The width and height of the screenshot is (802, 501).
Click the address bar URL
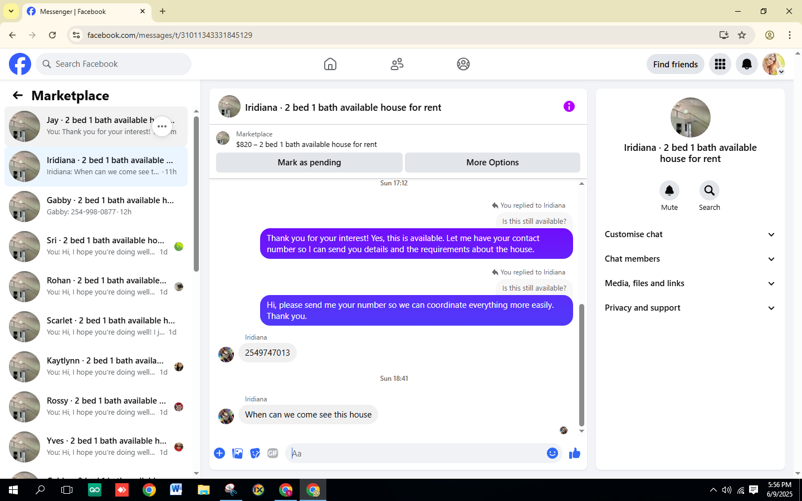pos(170,35)
